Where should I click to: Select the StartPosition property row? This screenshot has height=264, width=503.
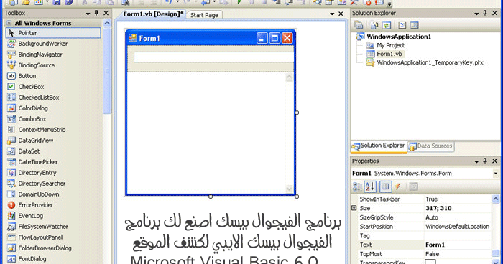(421, 227)
